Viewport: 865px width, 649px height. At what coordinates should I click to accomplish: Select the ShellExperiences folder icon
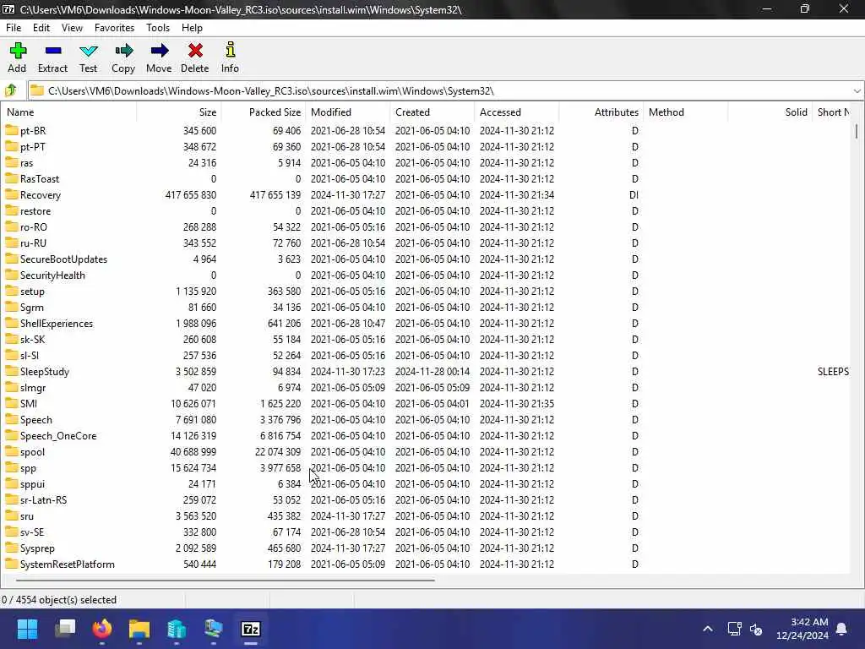click(x=12, y=323)
